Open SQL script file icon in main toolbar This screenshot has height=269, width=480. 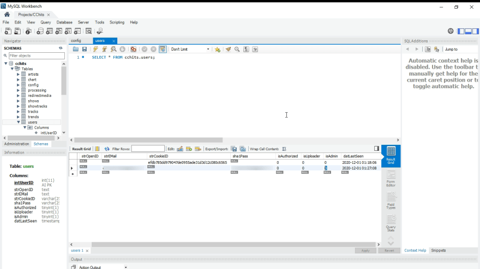pyautogui.click(x=17, y=31)
